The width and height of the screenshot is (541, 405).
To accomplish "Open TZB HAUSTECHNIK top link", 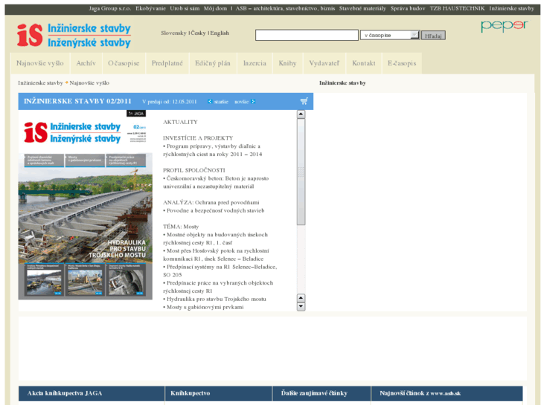I will [457, 7].
